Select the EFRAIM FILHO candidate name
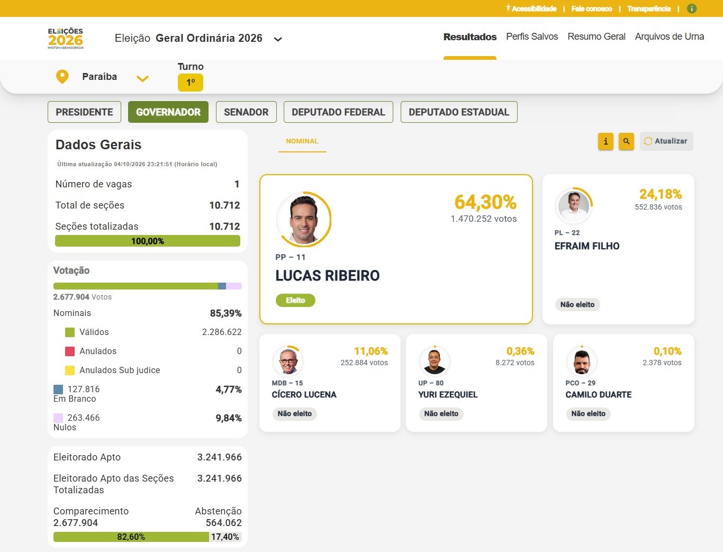723x552 pixels. point(587,246)
